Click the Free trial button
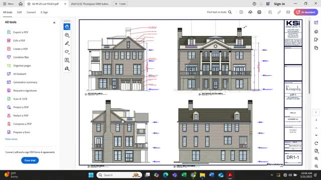The image size is (321, 180). pyautogui.click(x=30, y=160)
